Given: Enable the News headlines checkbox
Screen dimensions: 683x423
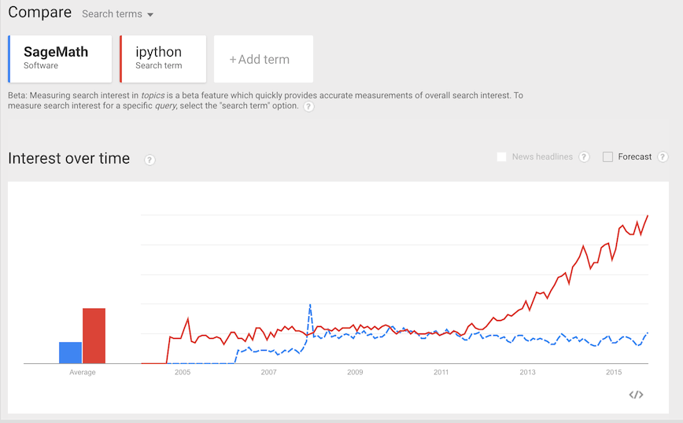Looking at the screenshot, I should click(502, 157).
